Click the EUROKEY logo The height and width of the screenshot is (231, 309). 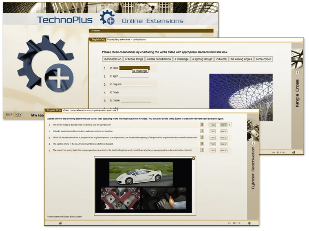coord(13,115)
